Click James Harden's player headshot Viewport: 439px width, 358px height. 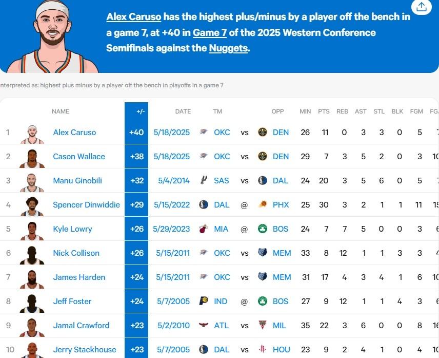pyautogui.click(x=32, y=279)
